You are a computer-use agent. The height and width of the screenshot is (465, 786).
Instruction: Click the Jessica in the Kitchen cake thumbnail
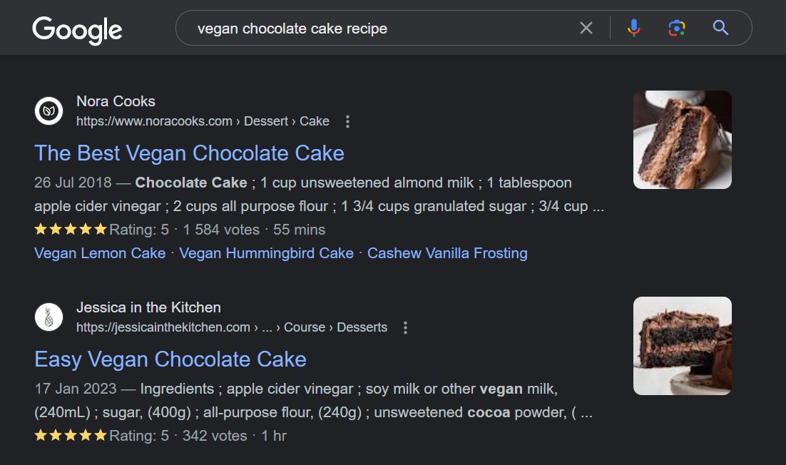pyautogui.click(x=682, y=346)
